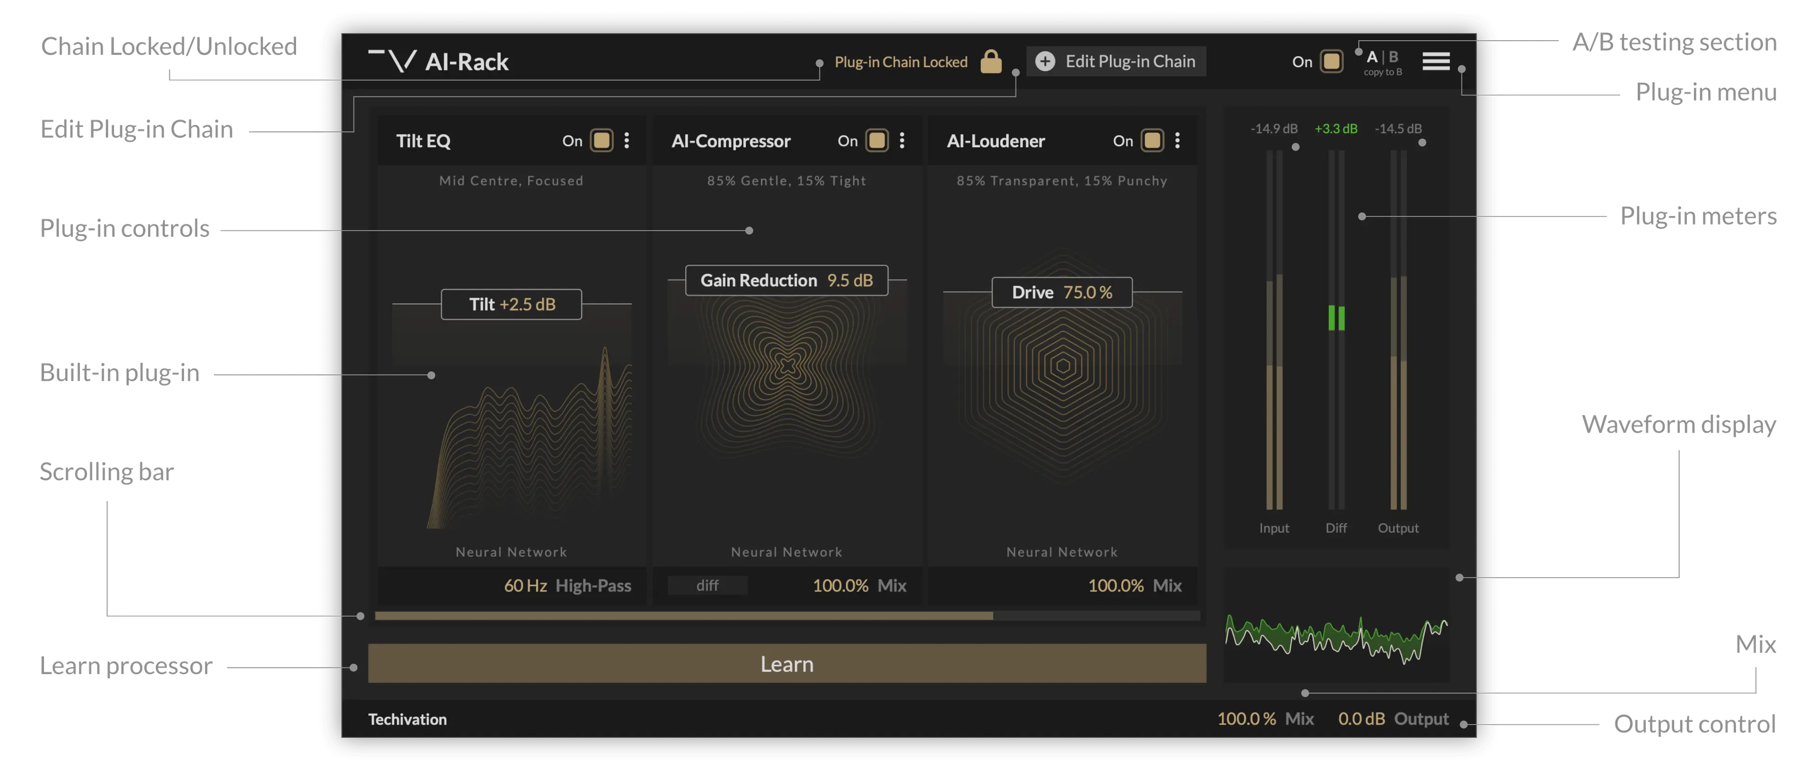The width and height of the screenshot is (1816, 771).
Task: Click AI-Compressor contour visualization
Action: pos(787,365)
